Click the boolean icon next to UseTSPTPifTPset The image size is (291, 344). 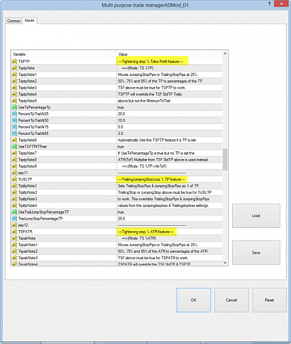(x=14, y=146)
